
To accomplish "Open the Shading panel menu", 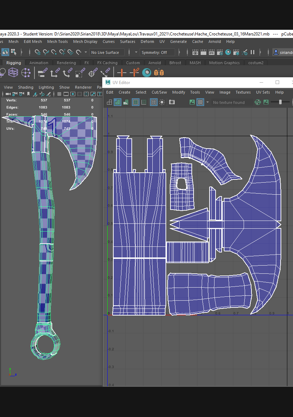I will pyautogui.click(x=26, y=87).
